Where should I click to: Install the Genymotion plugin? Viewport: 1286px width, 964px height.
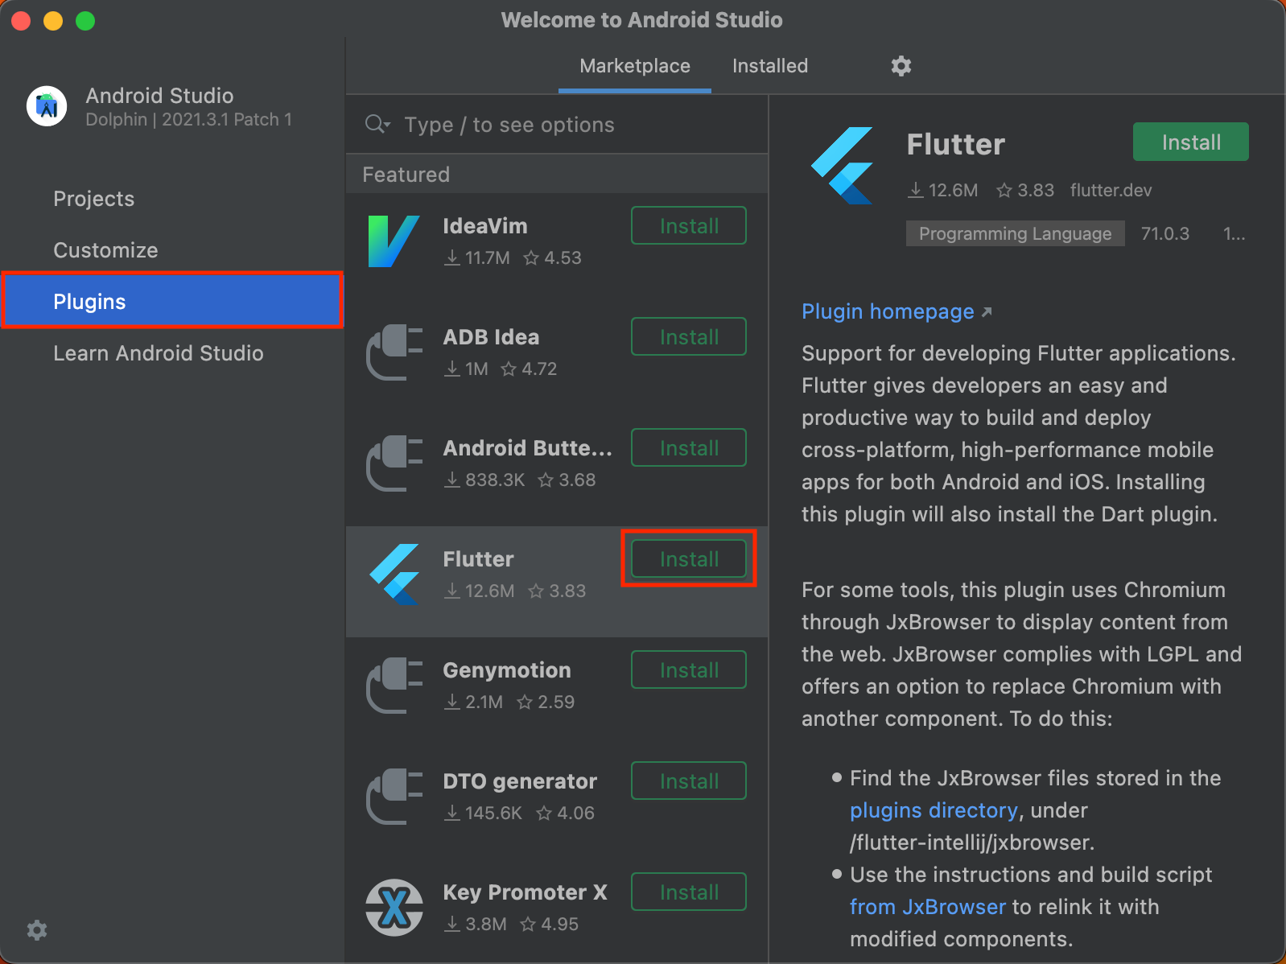coord(689,670)
